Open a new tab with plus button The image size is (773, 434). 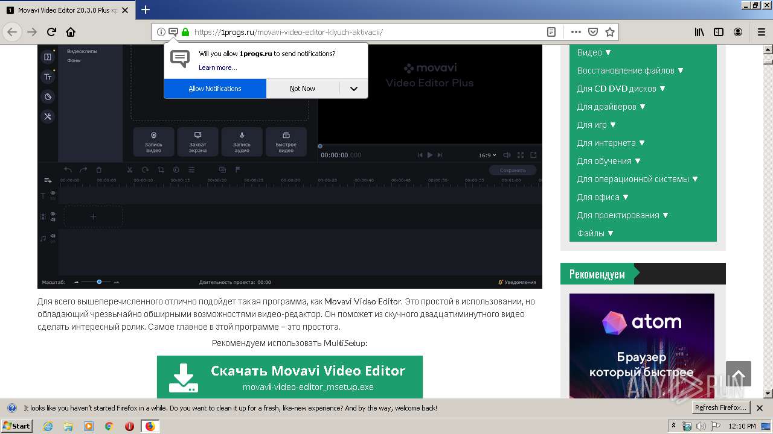point(146,10)
